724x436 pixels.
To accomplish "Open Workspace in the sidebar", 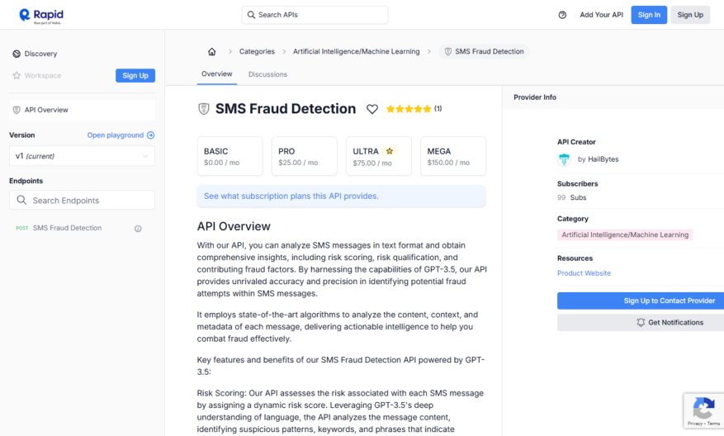I will [x=42, y=75].
